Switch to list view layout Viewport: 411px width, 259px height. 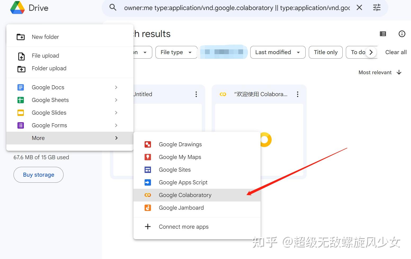383,34
